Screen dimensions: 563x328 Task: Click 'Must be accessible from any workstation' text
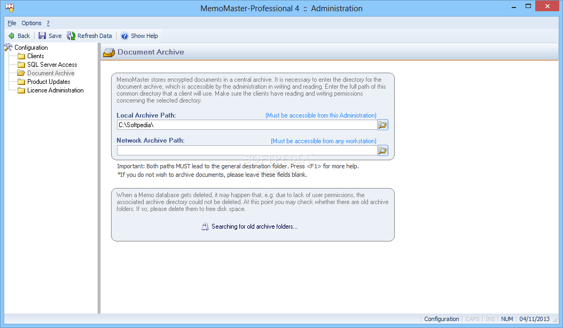(x=324, y=141)
